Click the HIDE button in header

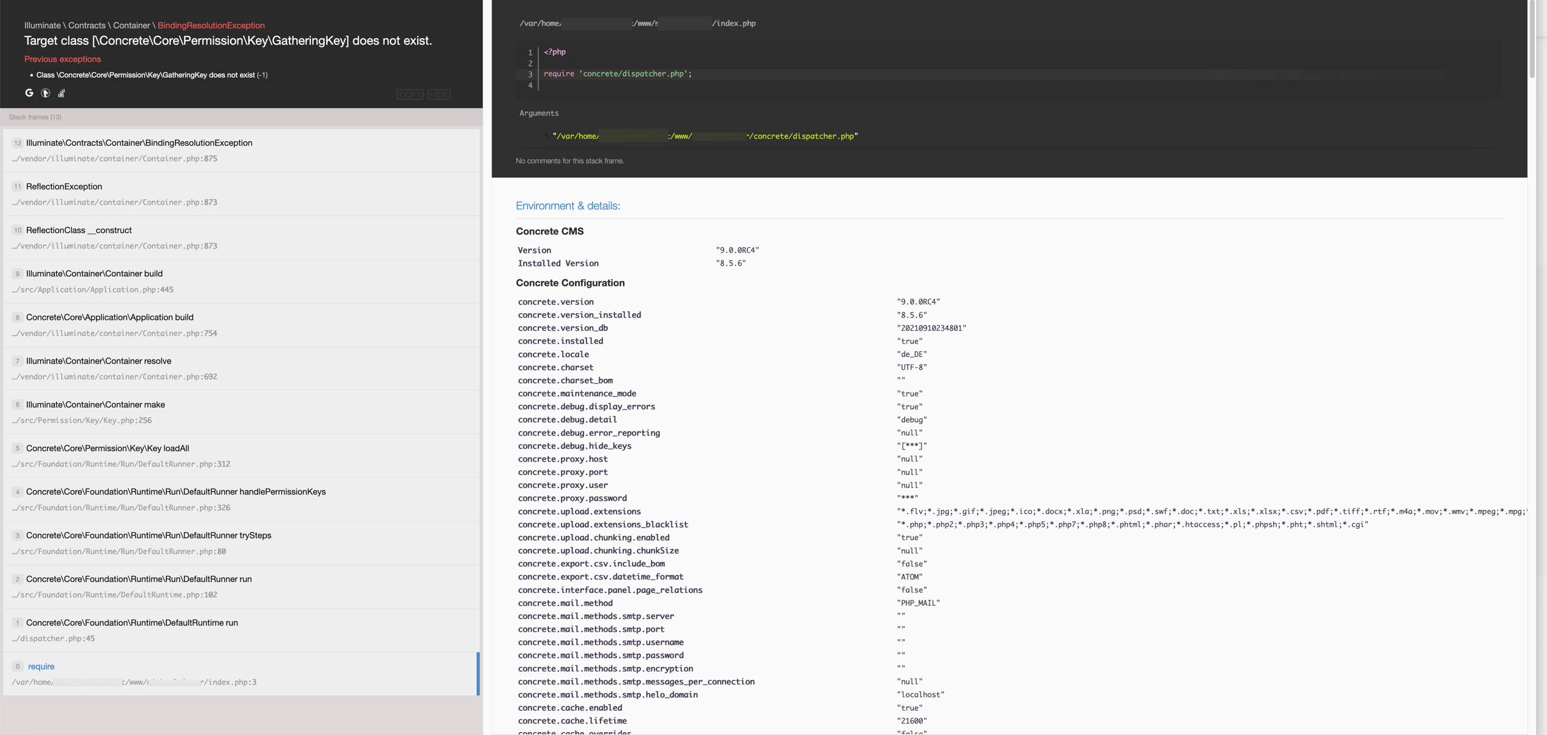pyautogui.click(x=438, y=95)
